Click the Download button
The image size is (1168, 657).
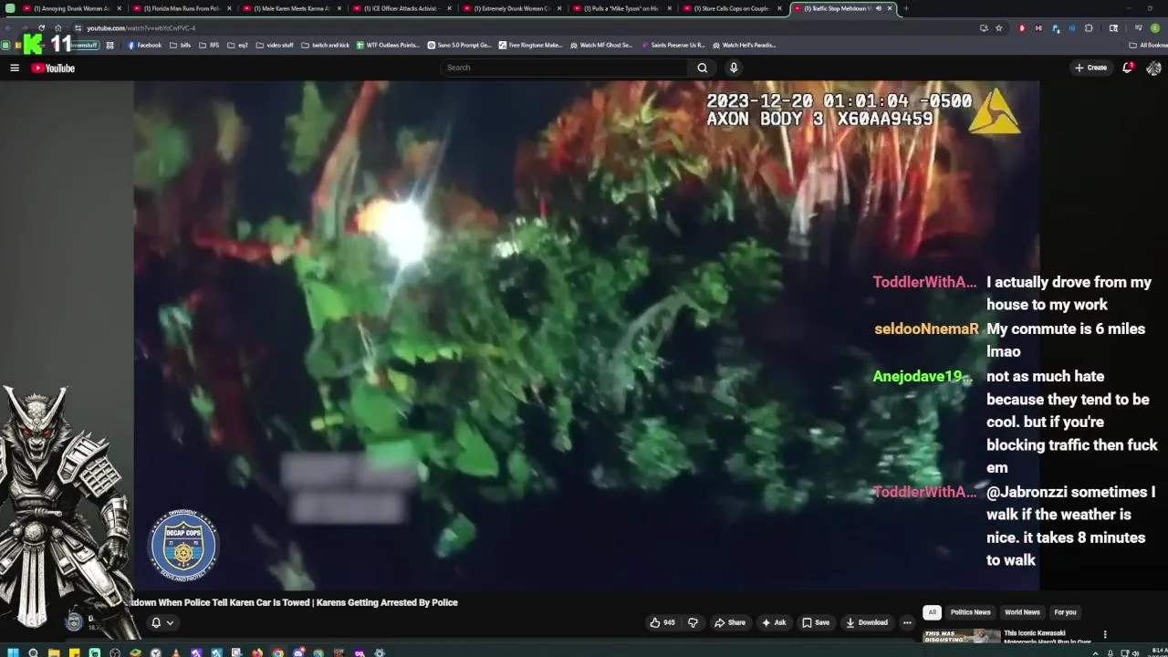[x=867, y=622]
